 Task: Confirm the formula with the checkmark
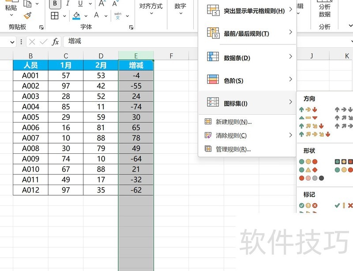pos(42,42)
